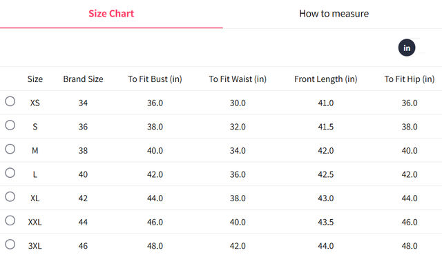Viewport: 442px width, 257px height.
Task: Choose the XXL size radio button
Action: (x=10, y=220)
